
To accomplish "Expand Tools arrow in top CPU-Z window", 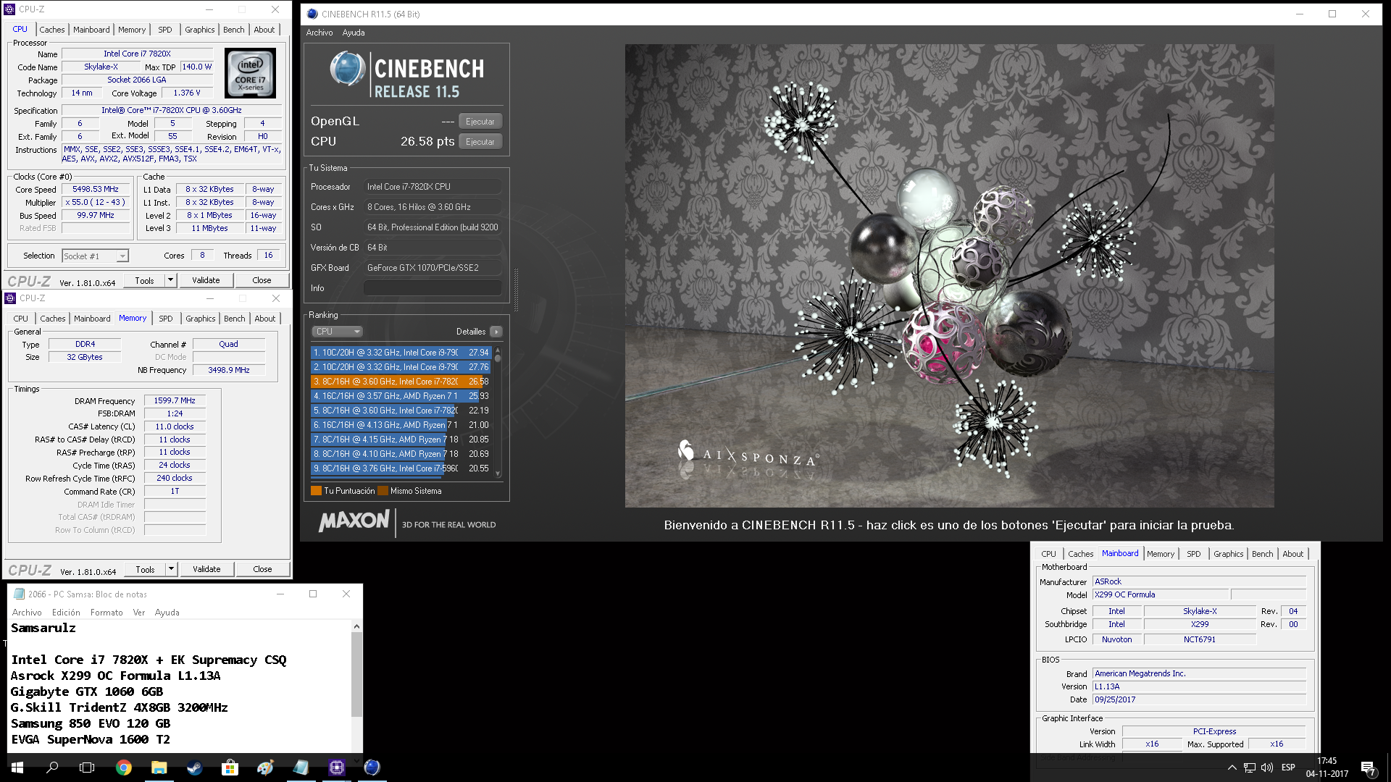I will coord(170,280).
